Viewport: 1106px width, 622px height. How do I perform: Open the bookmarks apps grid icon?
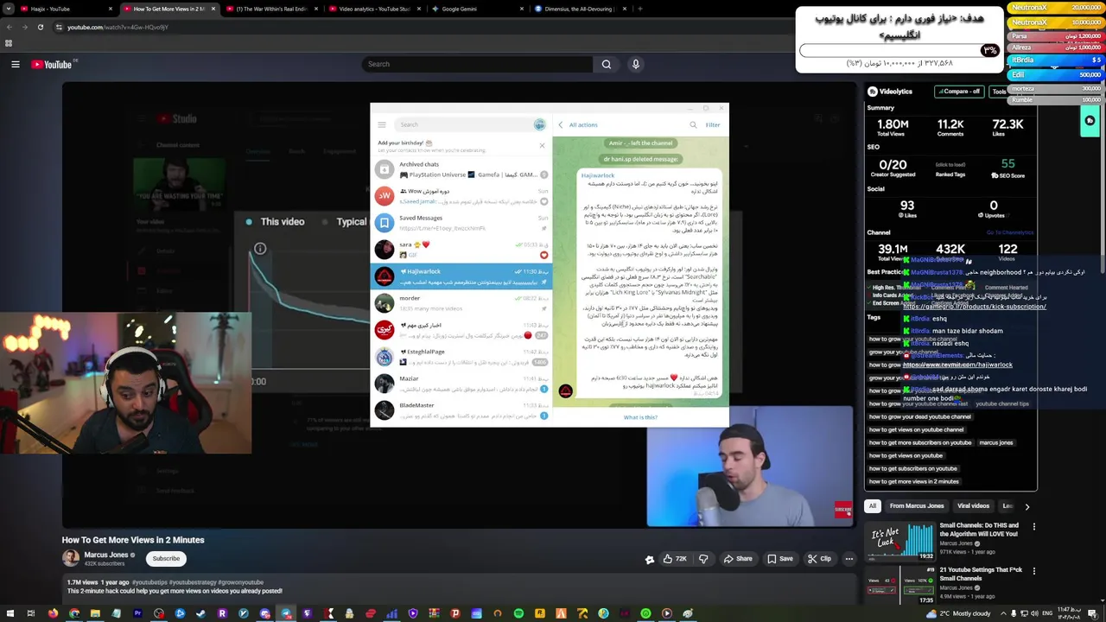pyautogui.click(x=9, y=43)
